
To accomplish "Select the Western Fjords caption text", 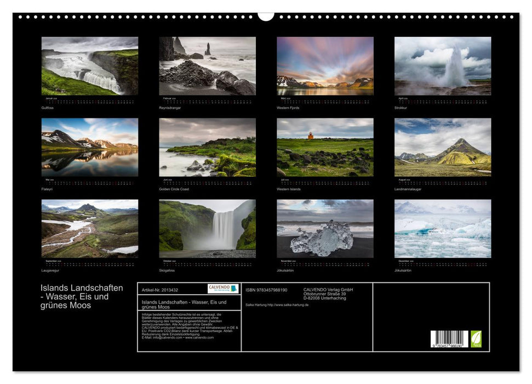I will 288,108.
